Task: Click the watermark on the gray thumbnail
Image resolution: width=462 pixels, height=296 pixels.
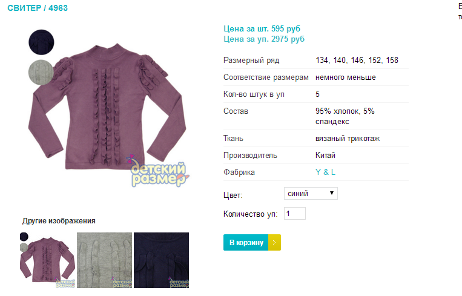Action: 122,282
